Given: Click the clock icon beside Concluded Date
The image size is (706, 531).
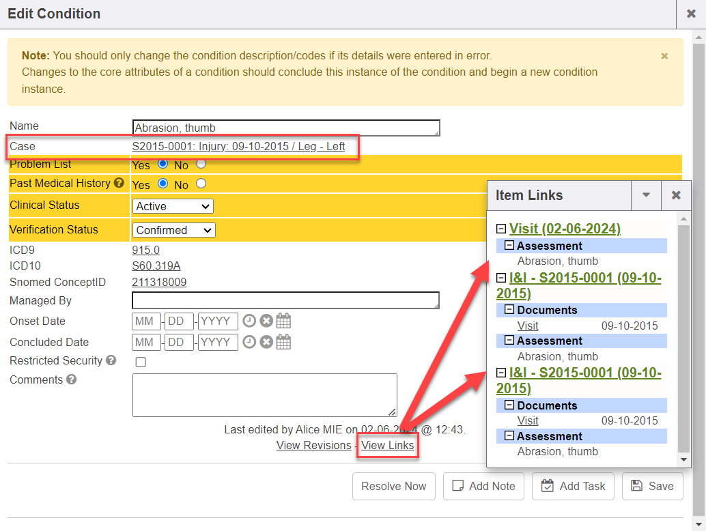Looking at the screenshot, I should [x=249, y=342].
